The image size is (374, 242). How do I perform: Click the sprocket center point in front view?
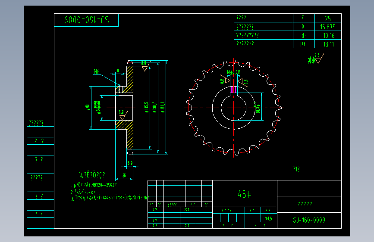233,108
